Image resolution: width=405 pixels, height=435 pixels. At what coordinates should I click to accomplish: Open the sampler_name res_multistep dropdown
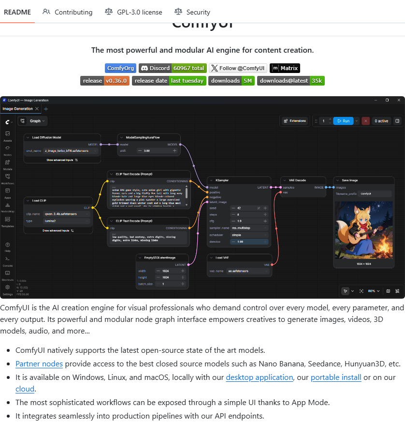tap(249, 228)
